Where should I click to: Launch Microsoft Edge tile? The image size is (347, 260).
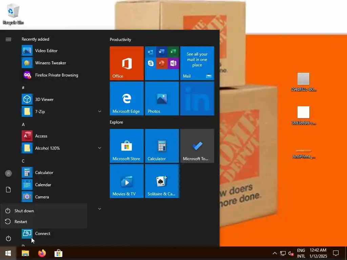127,99
